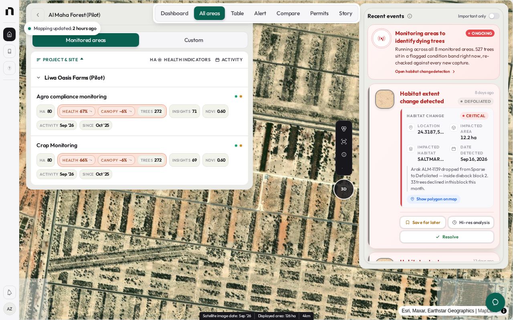Open habitat change detection link

pos(425,72)
